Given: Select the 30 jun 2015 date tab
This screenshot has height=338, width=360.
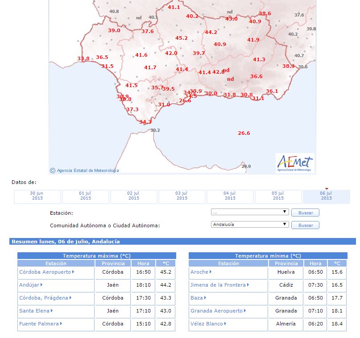Looking at the screenshot, I should [x=37, y=197].
